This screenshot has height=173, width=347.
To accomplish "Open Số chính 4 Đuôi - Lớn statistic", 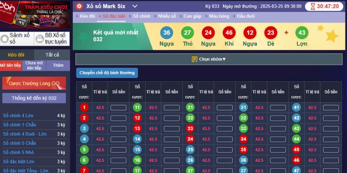I will pyautogui.click(x=25, y=134).
